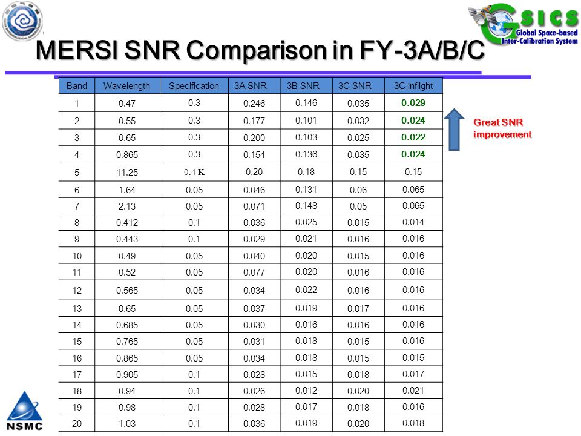Click the 0.146 cell under 3B SNR
The image size is (581, 436).
pyautogui.click(x=306, y=103)
